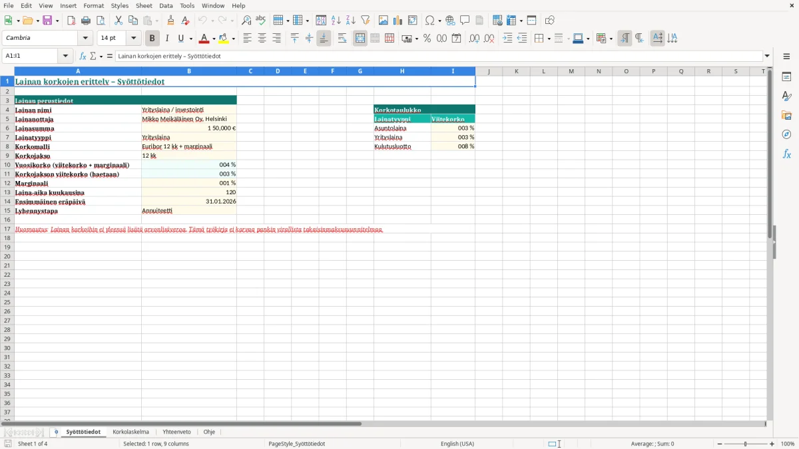Toggle Center Horizontally alignment
Screen dimensions: 799x449
point(262,39)
